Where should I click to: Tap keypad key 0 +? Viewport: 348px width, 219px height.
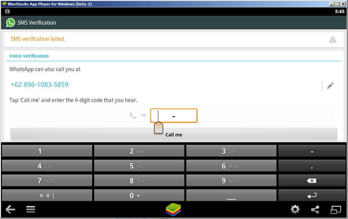[139, 195]
